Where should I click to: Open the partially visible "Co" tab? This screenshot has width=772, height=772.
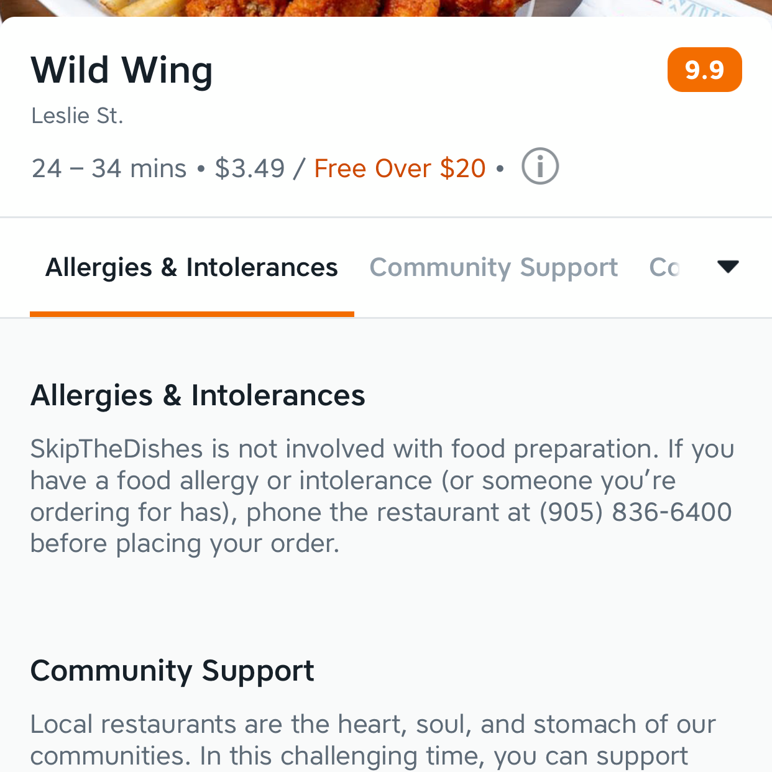[664, 267]
